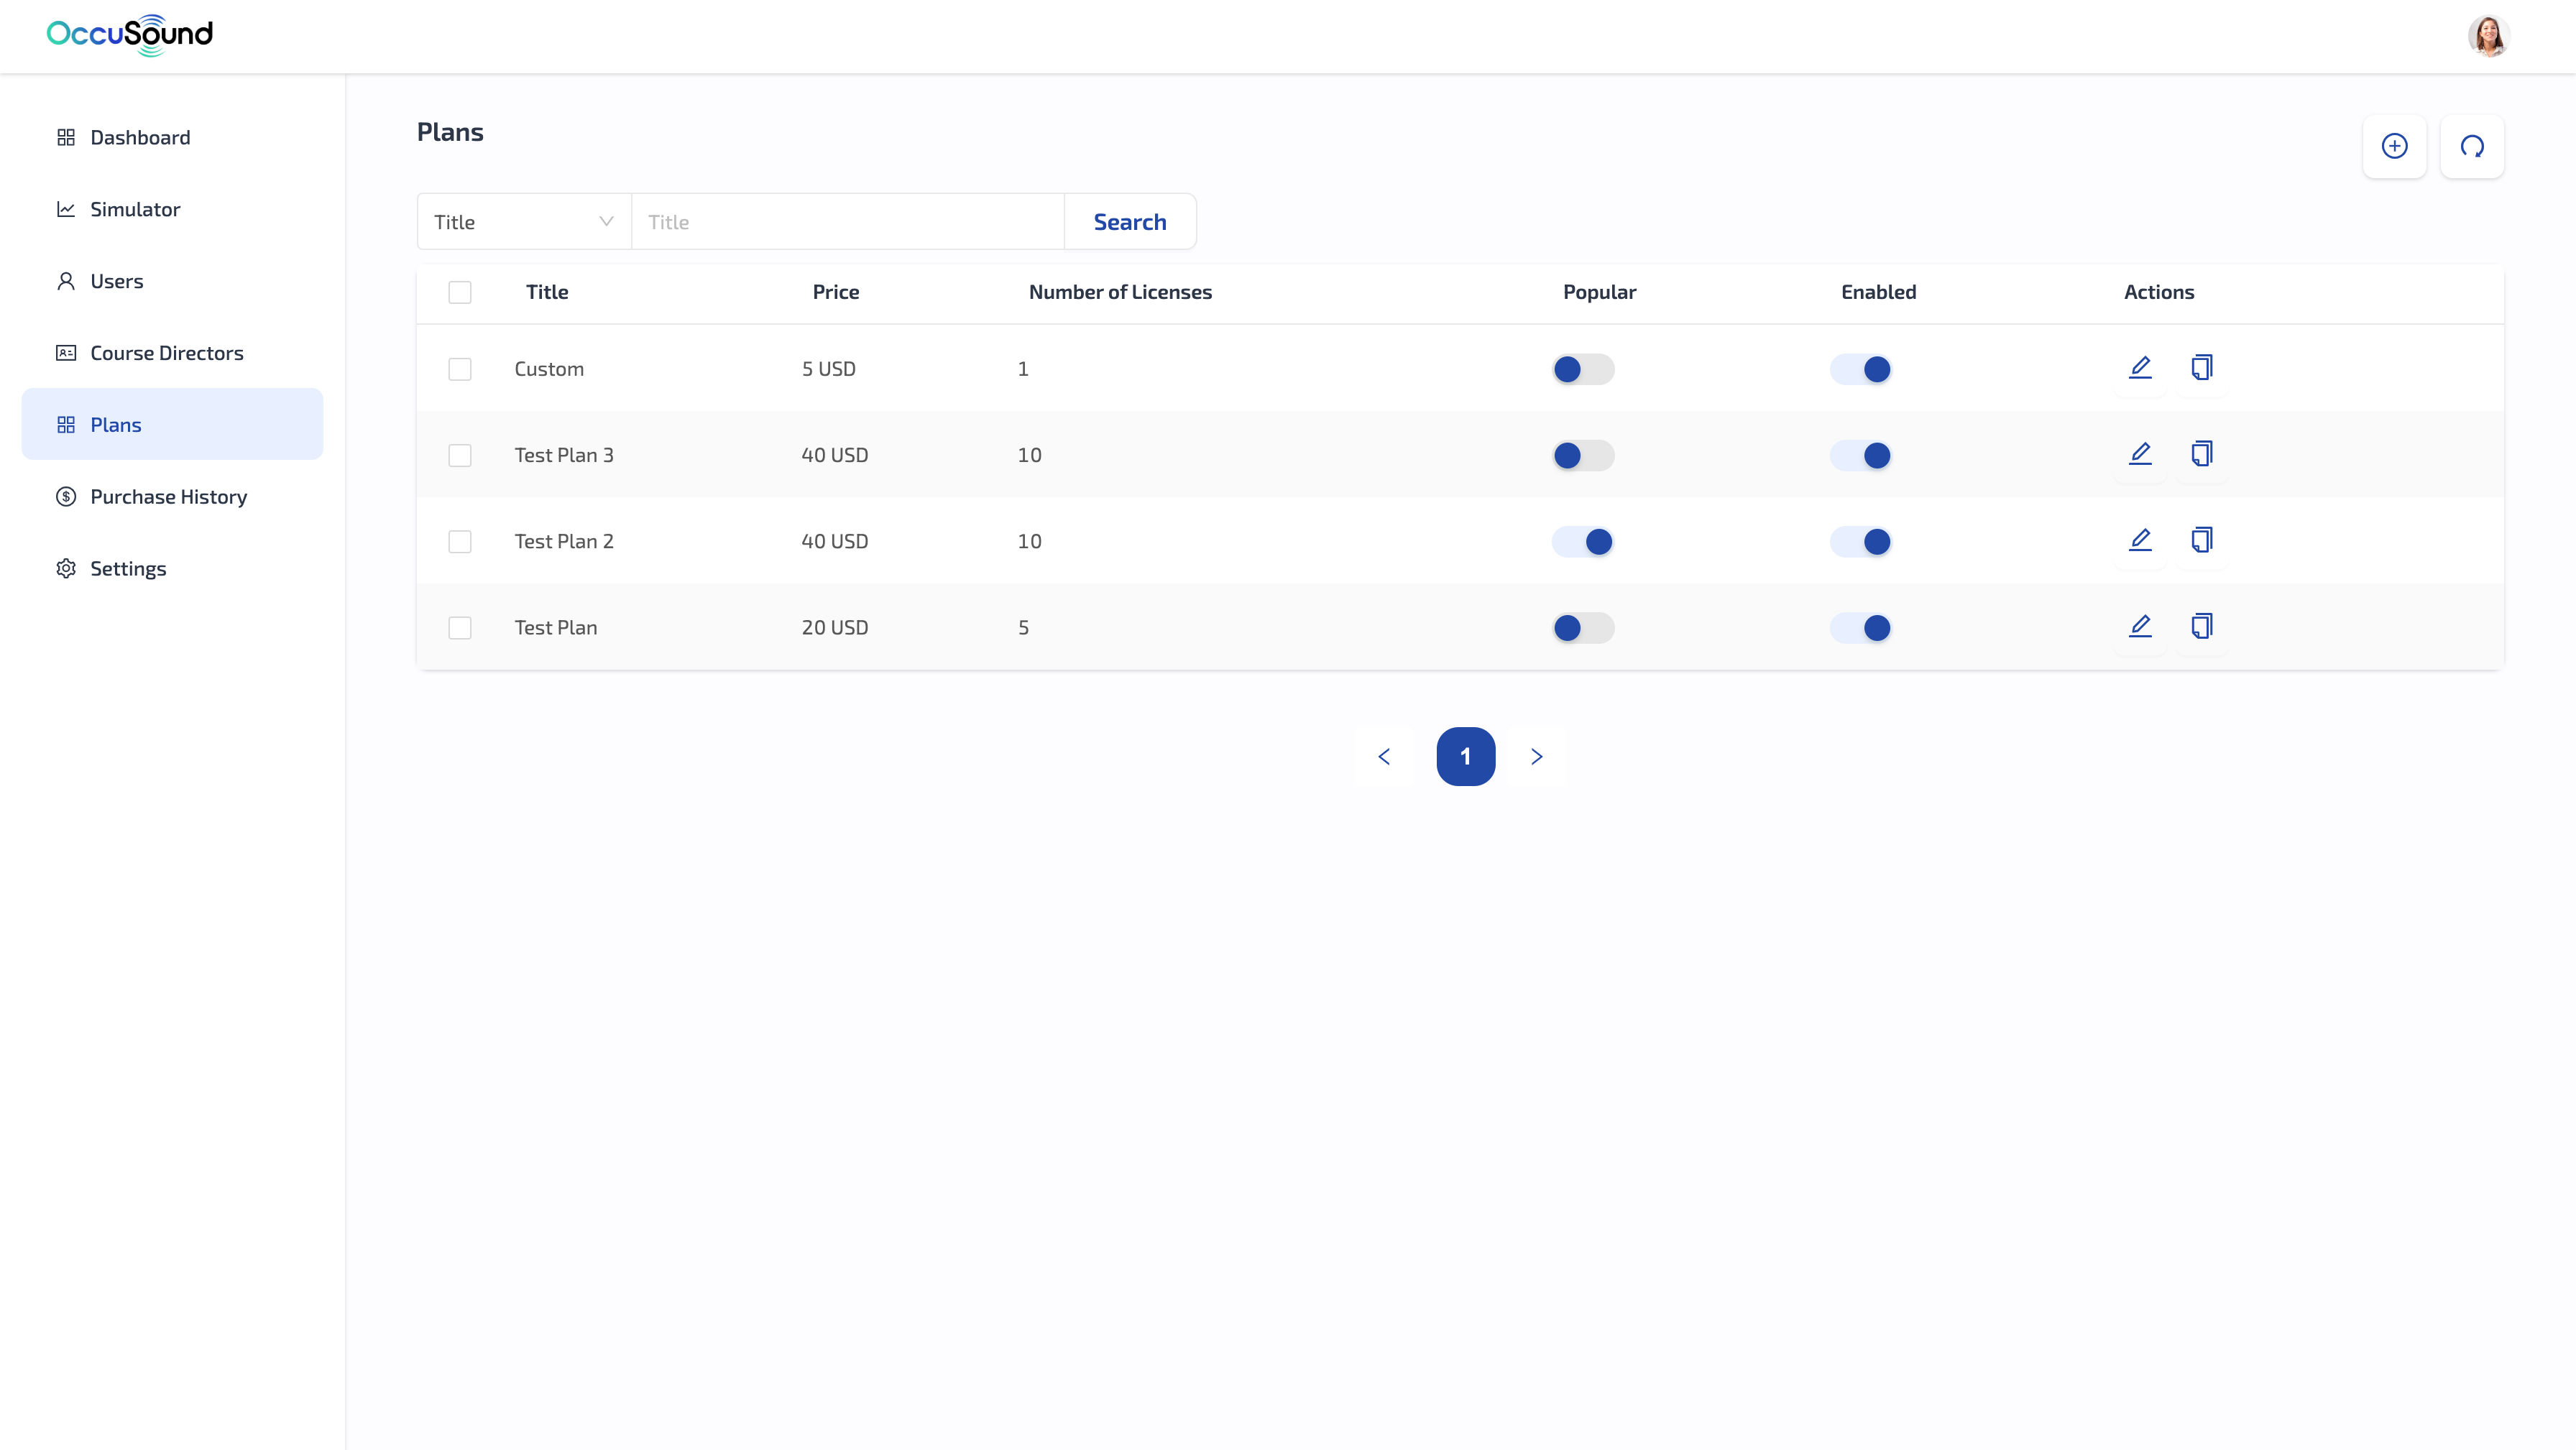Check the 20 USD Test Plan checkbox

[460, 627]
